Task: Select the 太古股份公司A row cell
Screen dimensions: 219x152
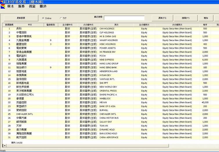Action: (x=30, y=95)
